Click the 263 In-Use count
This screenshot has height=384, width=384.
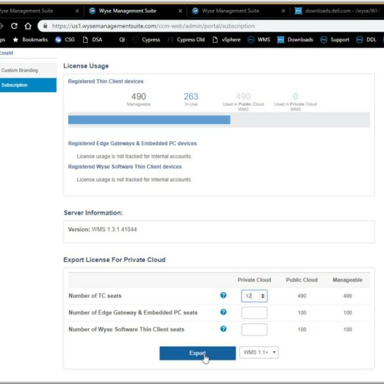(x=191, y=96)
